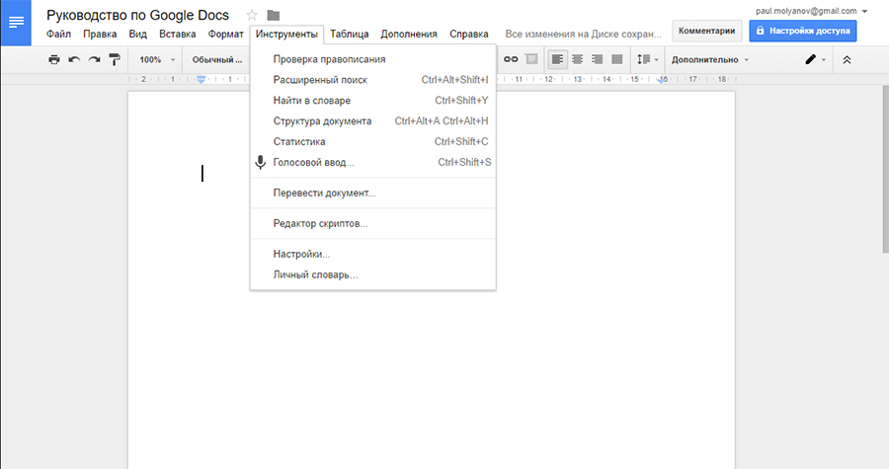
Task: Justify the text
Action: tap(616, 59)
